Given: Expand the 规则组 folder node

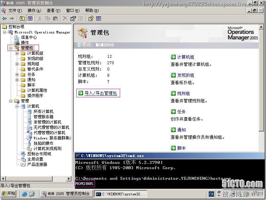Looking at the screenshot, I should pyautogui.click(x=17, y=64).
